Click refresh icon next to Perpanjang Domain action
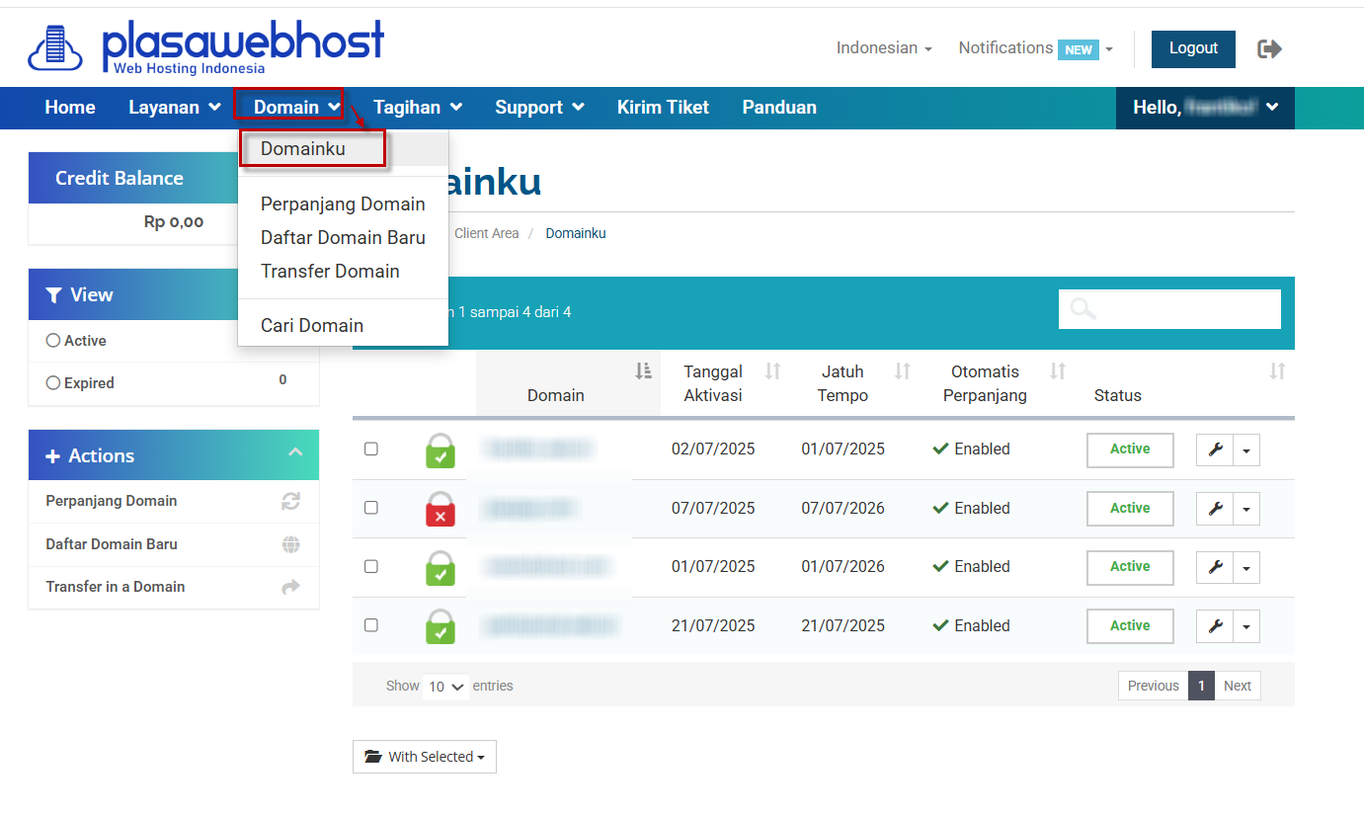The image size is (1364, 817). pyautogui.click(x=290, y=501)
